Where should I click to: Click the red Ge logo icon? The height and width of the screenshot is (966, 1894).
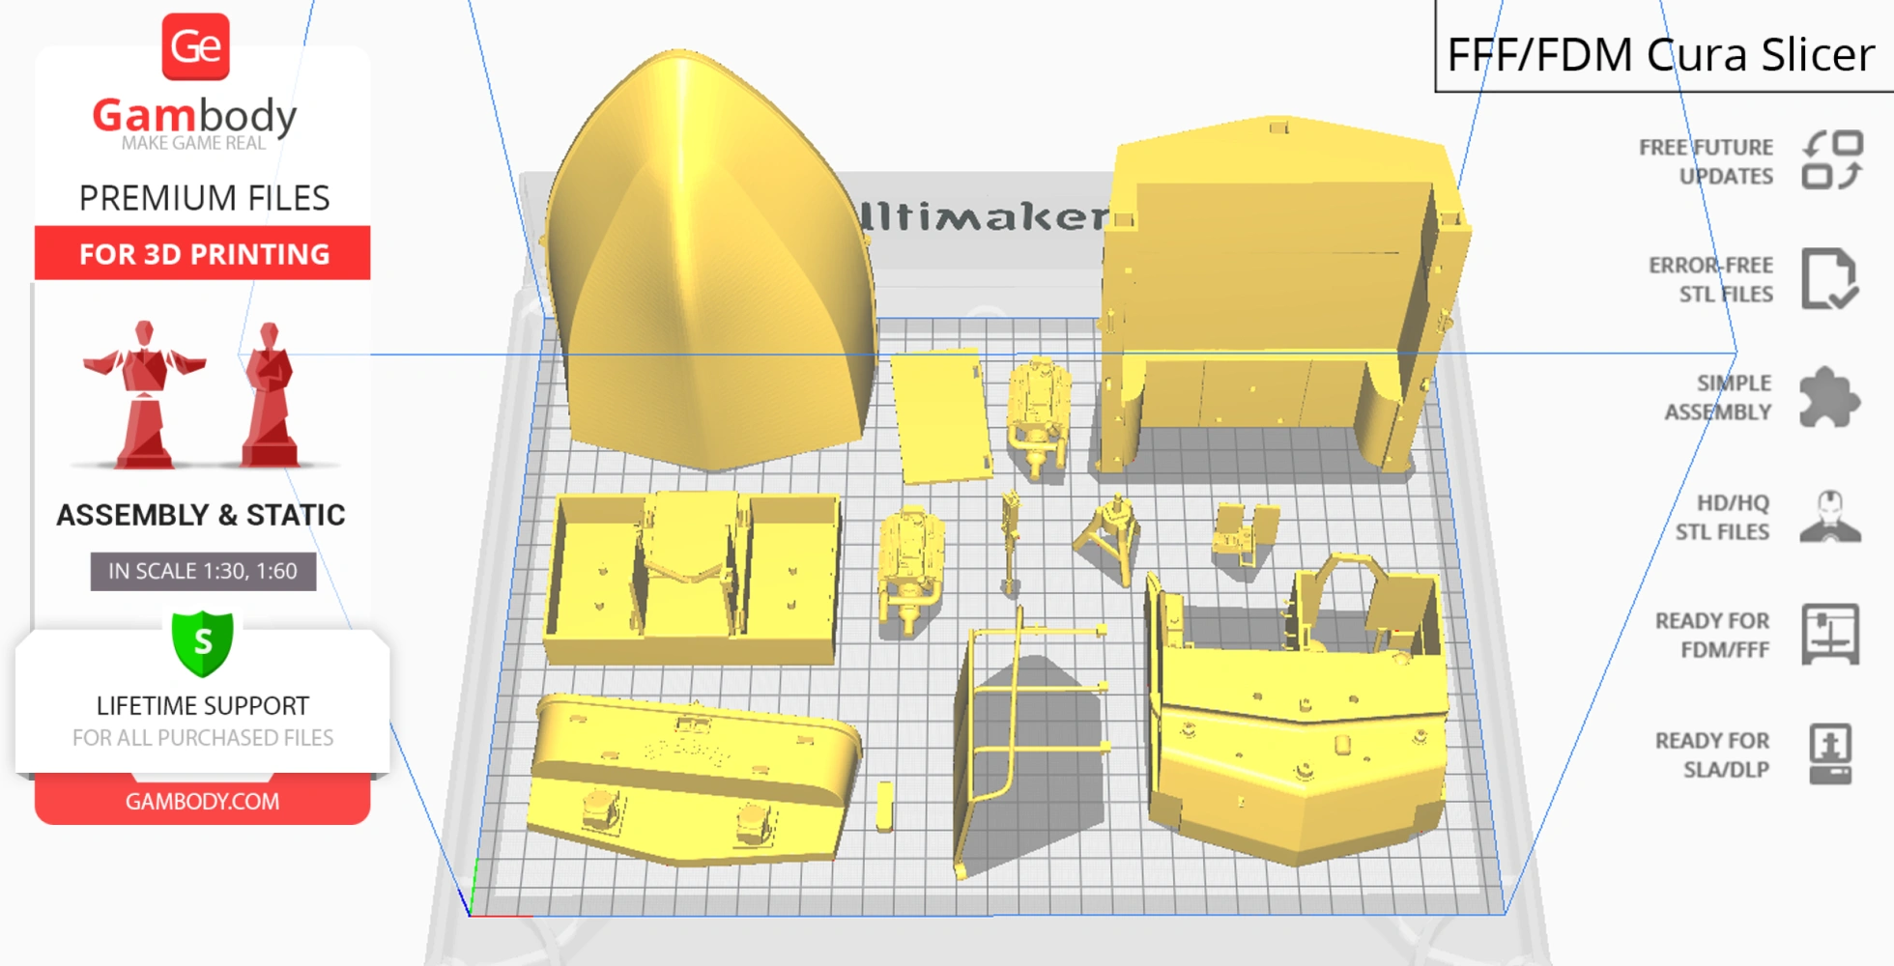tap(195, 46)
